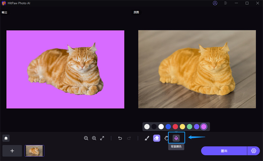The height and width of the screenshot is (161, 263).
Task: Go to the home screen icon
Action: pyautogui.click(x=6, y=138)
